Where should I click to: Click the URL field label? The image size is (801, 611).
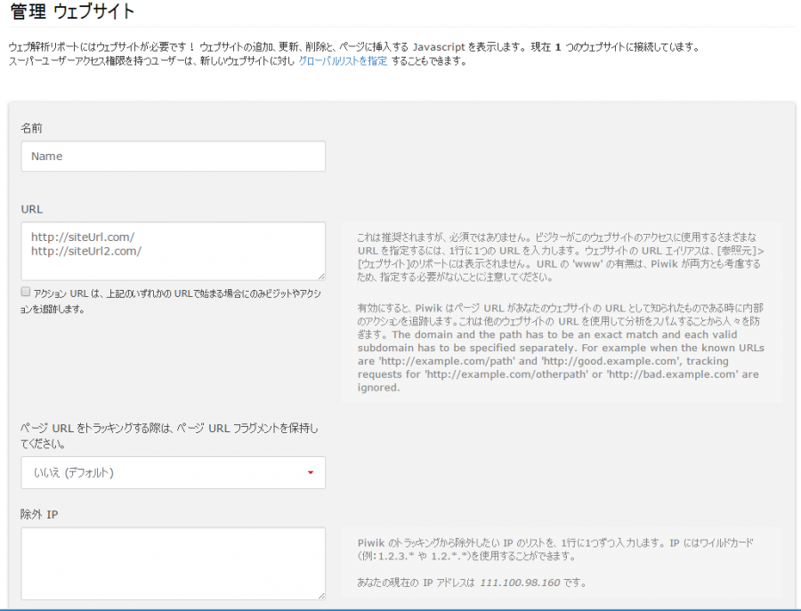pos(31,210)
